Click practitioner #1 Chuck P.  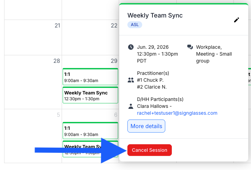point(150,80)
